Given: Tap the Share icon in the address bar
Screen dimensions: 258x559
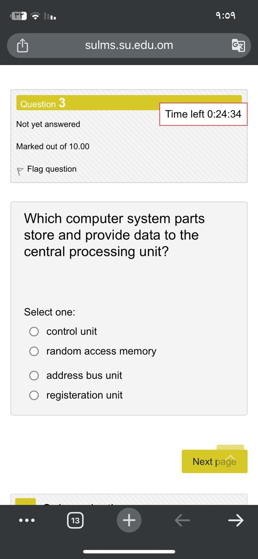Looking at the screenshot, I should 23,45.
